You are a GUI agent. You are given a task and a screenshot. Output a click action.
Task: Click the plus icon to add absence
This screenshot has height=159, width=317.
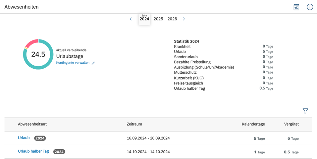pyautogui.click(x=310, y=7)
